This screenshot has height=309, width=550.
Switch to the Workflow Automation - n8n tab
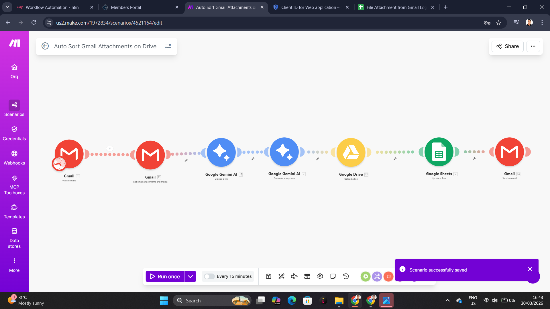[x=52, y=7]
